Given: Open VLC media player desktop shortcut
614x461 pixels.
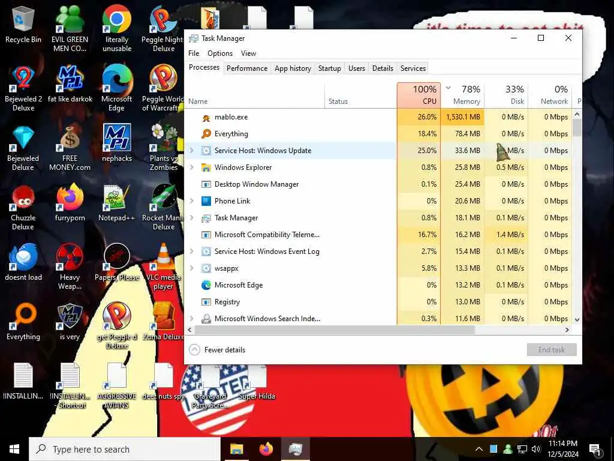Looking at the screenshot, I should (x=164, y=267).
